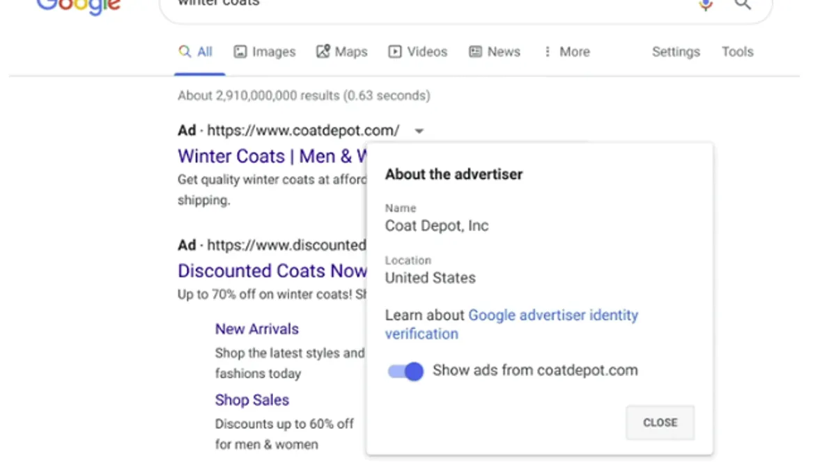
Task: Toggle Show ads from coatdepot.com switch
Action: [x=405, y=371]
